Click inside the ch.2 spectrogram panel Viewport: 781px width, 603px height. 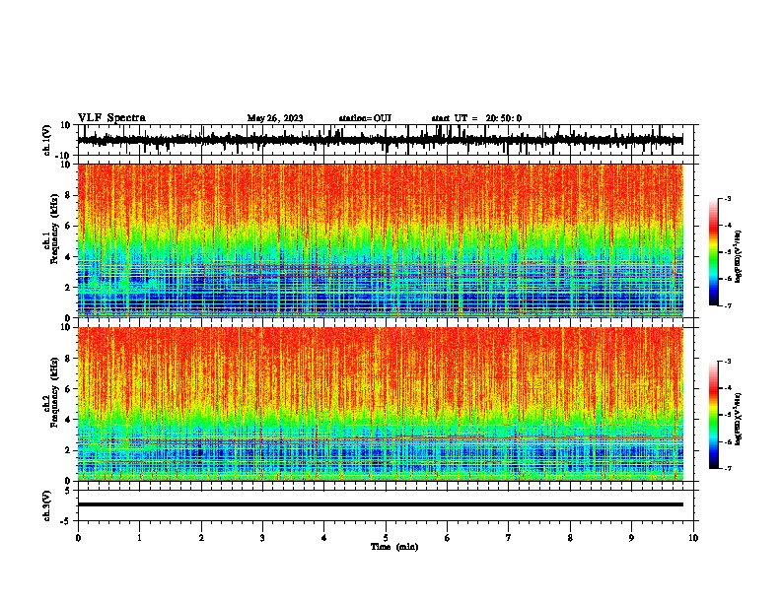381,404
